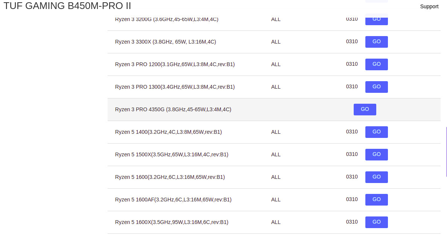Select the Ryzen 3 PRO 1200 CPU name
The image size is (447, 236).
pos(175,64)
